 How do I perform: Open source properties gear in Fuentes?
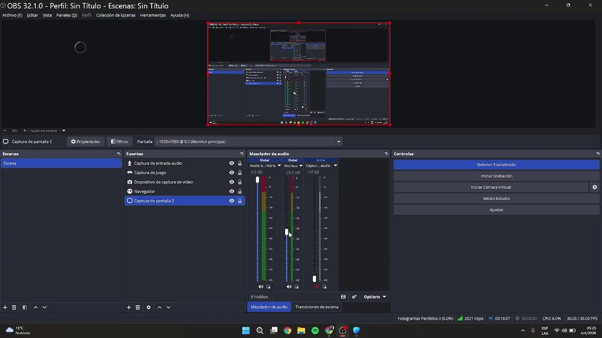point(149,307)
